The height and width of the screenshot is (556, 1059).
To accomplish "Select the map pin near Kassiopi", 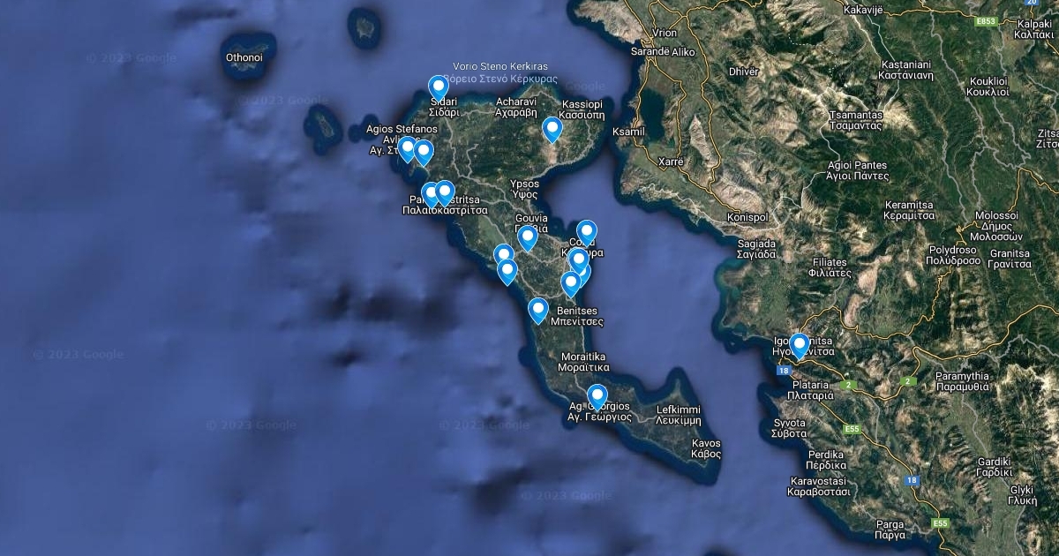I will click(x=552, y=129).
